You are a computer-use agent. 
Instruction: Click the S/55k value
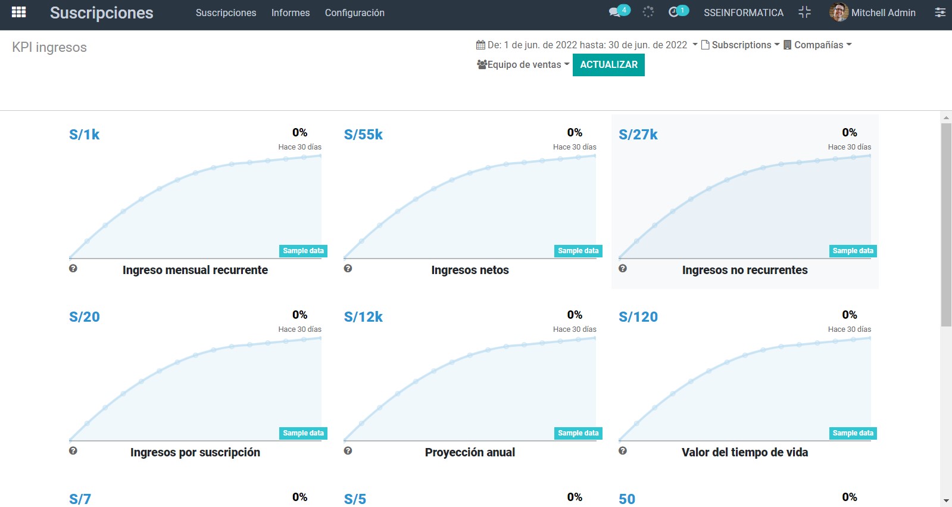tap(363, 135)
